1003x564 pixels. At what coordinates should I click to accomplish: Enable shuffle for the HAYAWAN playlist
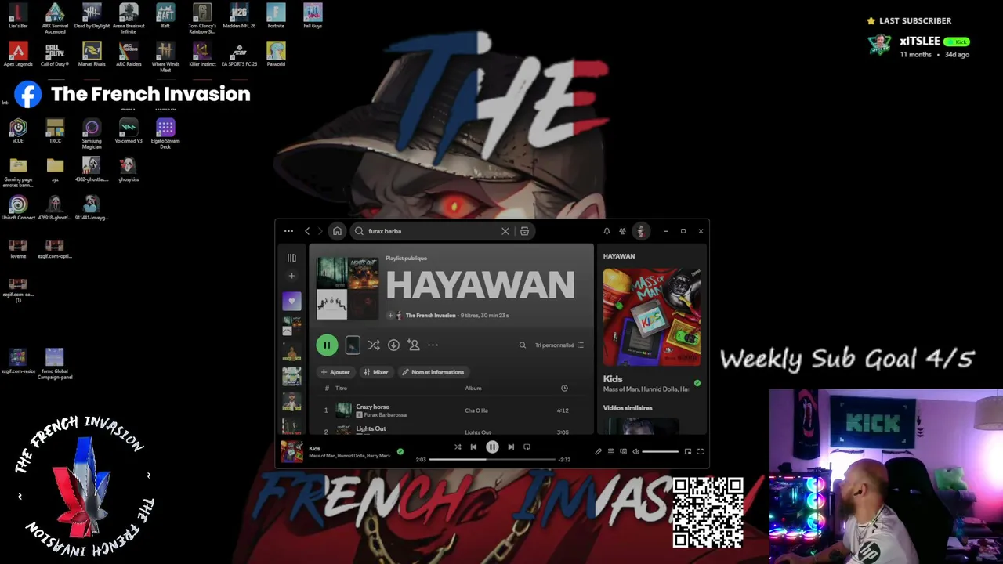coord(374,345)
